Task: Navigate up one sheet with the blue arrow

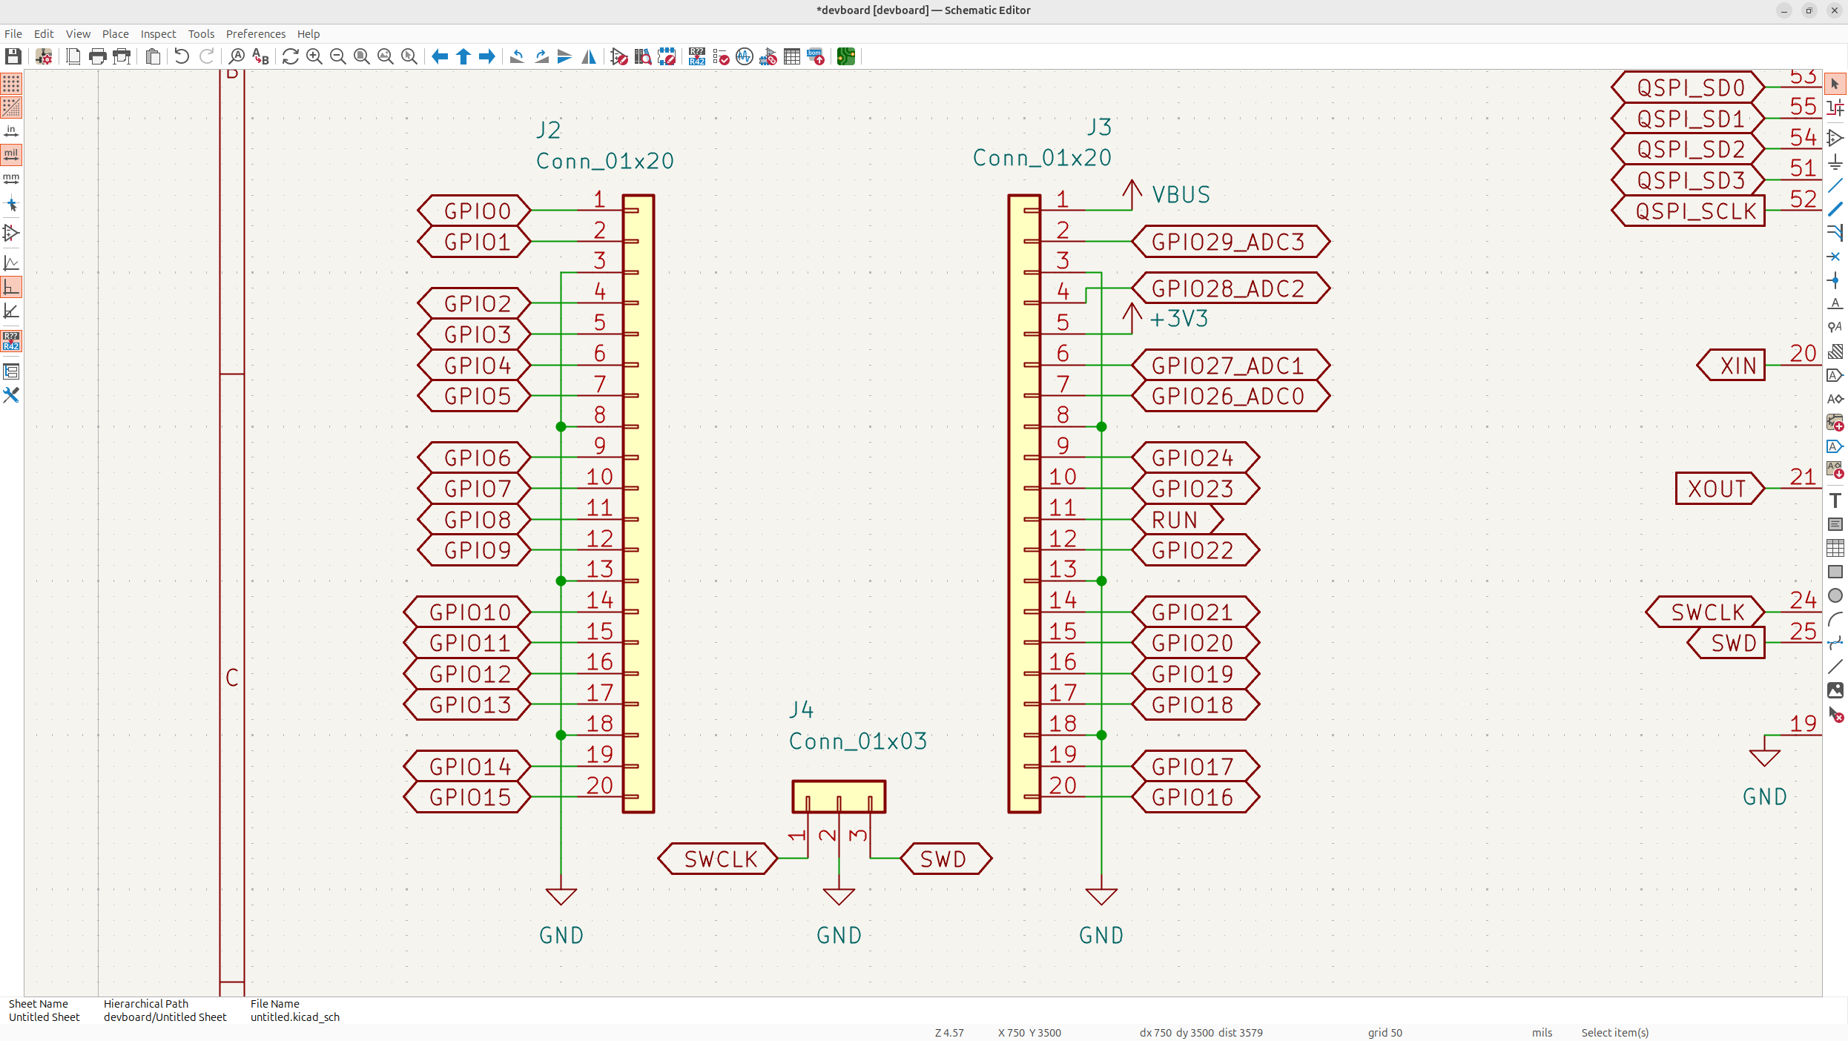Action: pyautogui.click(x=463, y=56)
